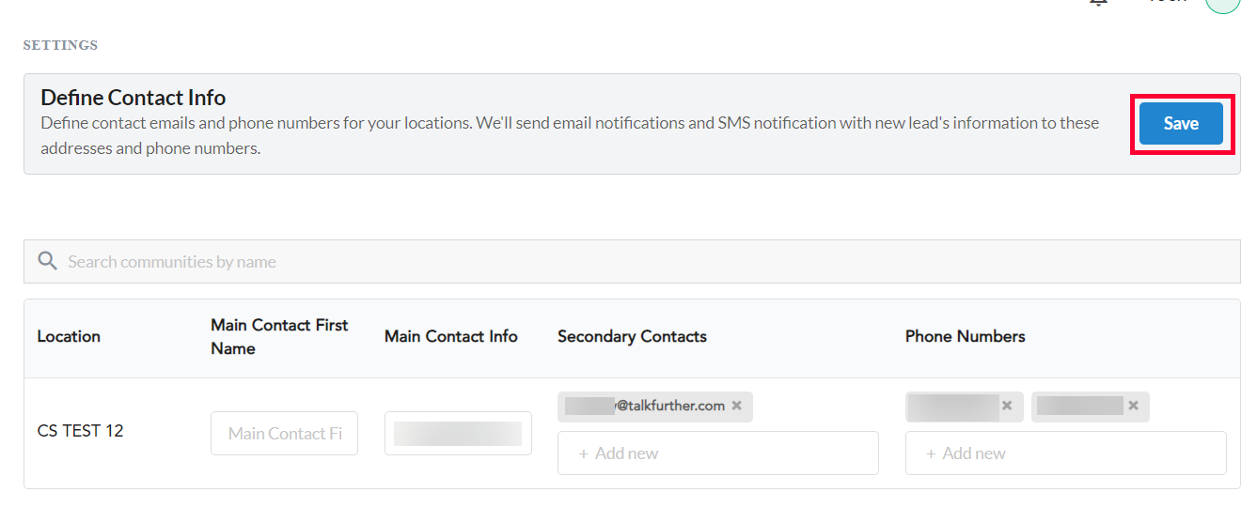
Task: Select the first phone number chip
Action: coord(965,407)
